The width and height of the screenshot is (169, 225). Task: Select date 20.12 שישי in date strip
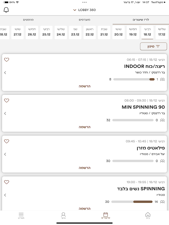pos(118,32)
